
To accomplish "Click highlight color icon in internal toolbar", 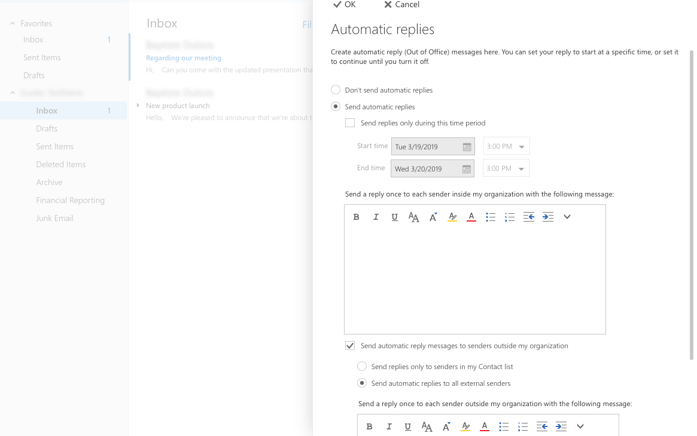I will pyautogui.click(x=452, y=217).
